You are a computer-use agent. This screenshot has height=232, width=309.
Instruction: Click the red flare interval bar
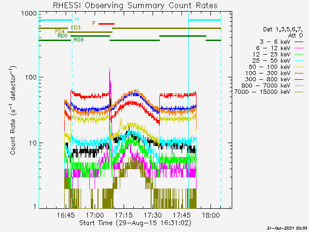[106, 24]
